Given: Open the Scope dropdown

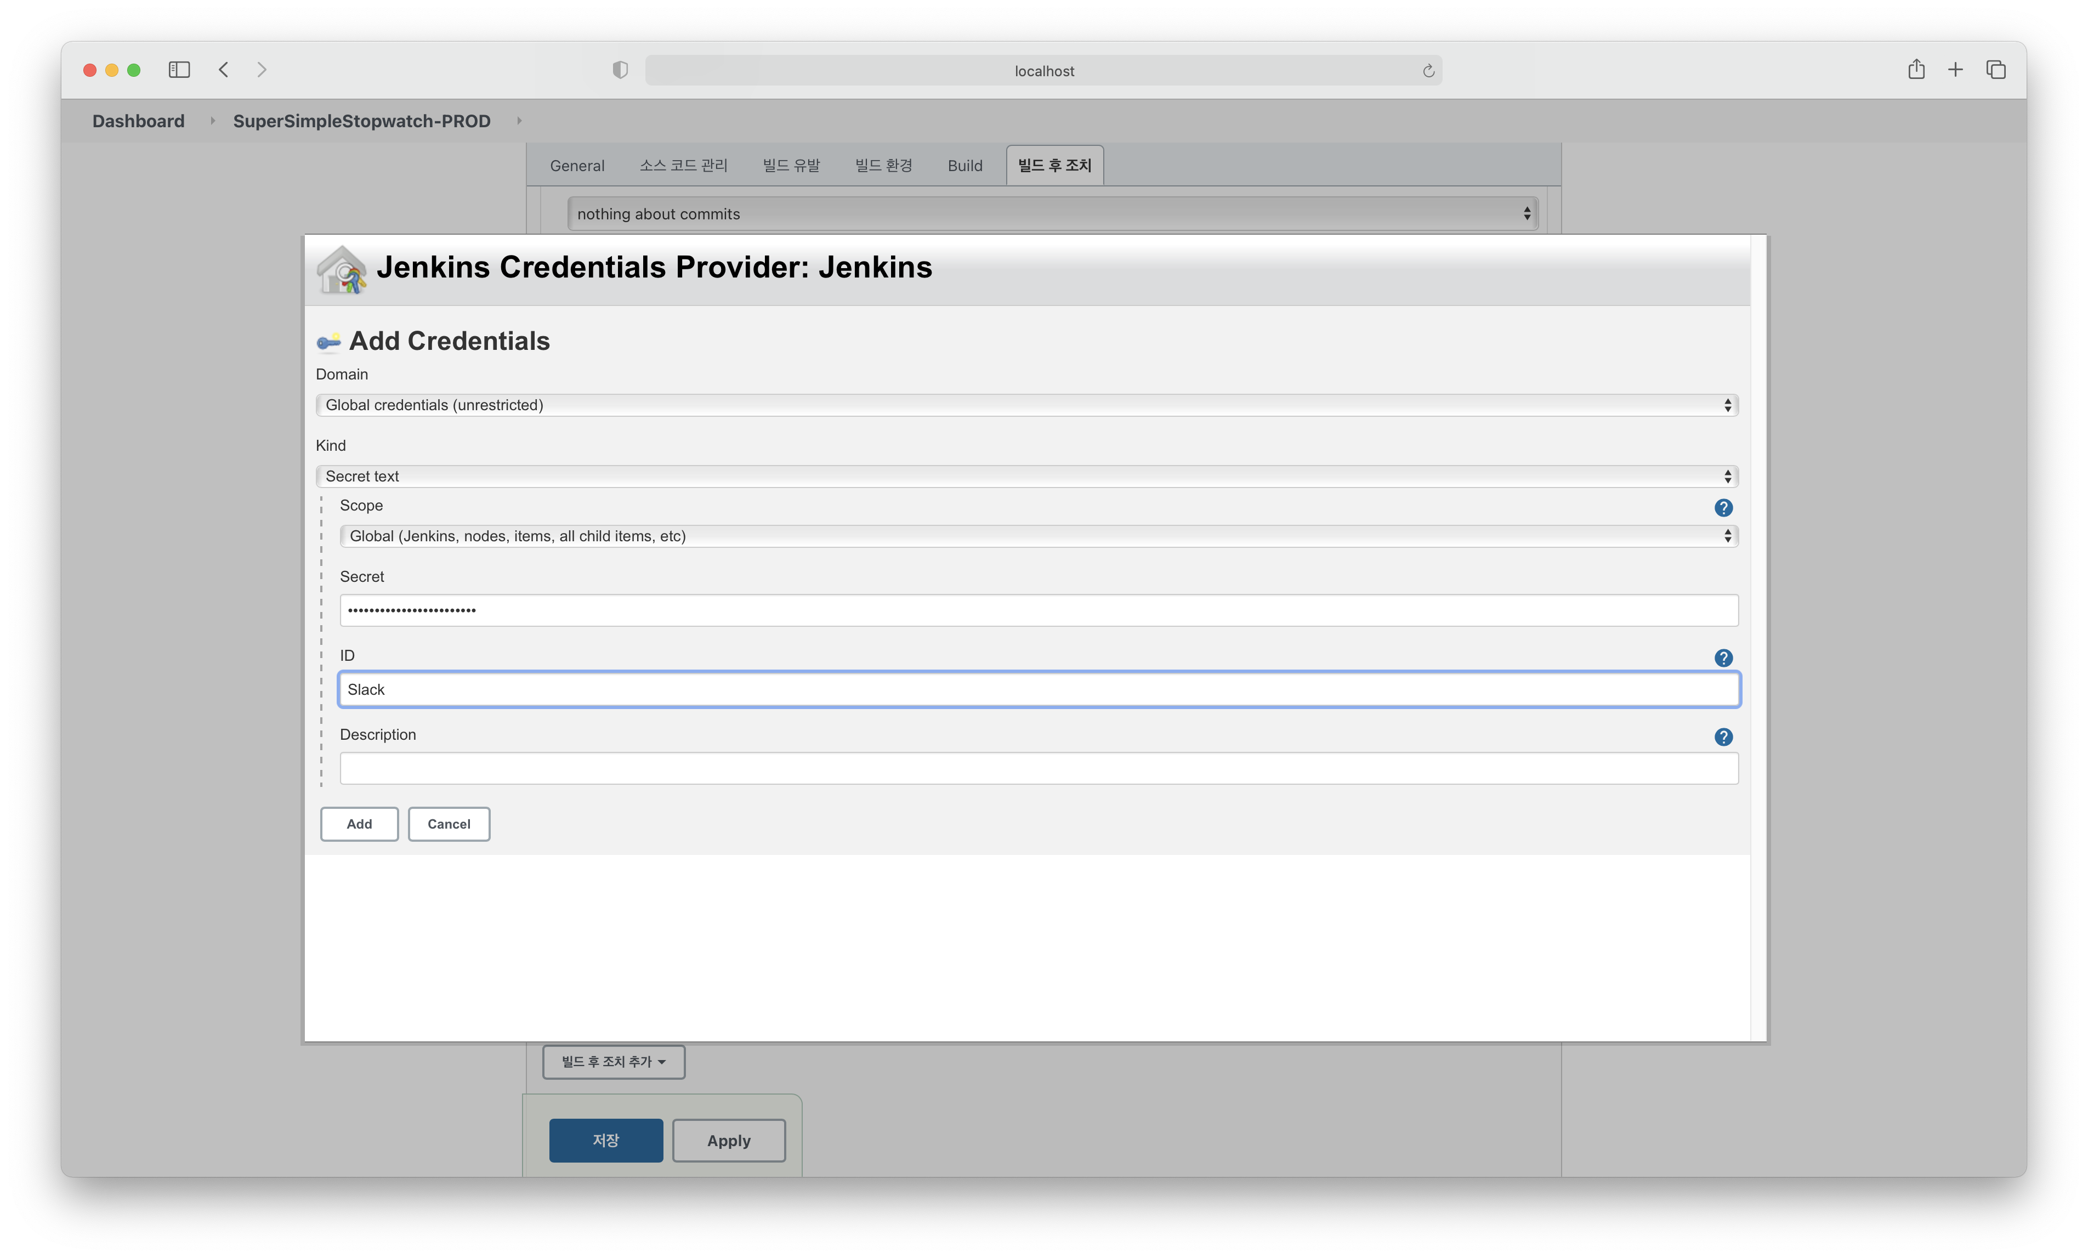Looking at the screenshot, I should (x=1038, y=536).
